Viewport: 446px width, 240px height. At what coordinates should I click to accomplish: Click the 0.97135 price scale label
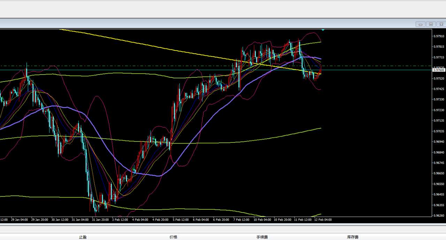[439, 121]
